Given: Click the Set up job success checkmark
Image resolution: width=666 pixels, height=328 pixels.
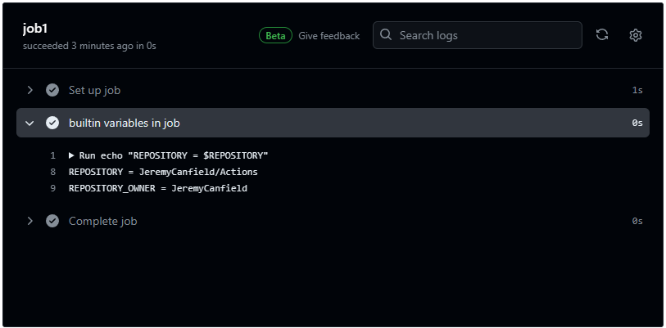Looking at the screenshot, I should [x=52, y=90].
